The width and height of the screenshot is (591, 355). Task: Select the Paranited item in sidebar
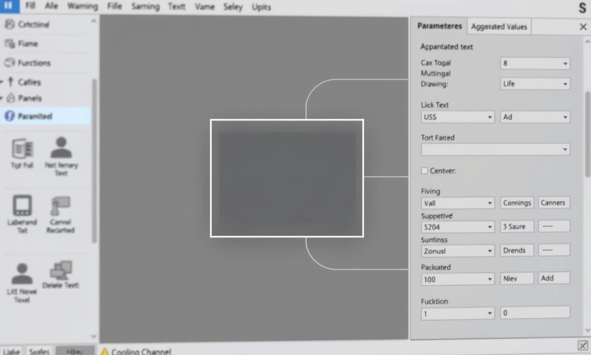34,116
